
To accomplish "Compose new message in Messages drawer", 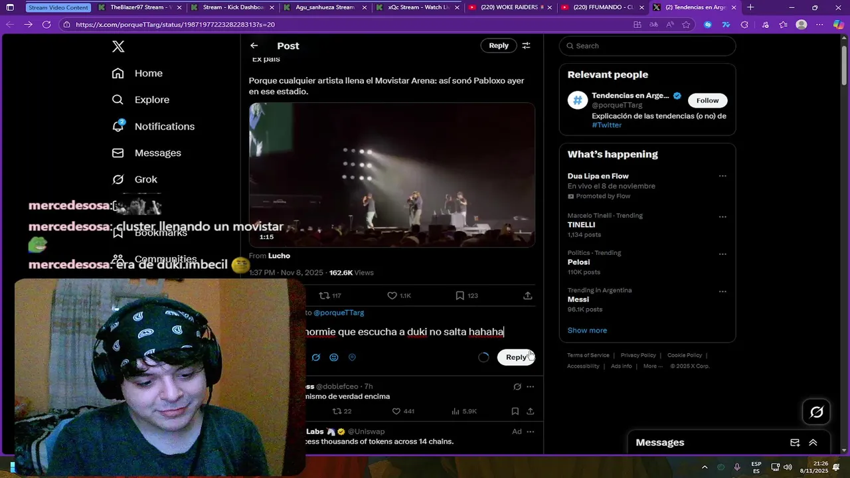I will click(x=795, y=442).
